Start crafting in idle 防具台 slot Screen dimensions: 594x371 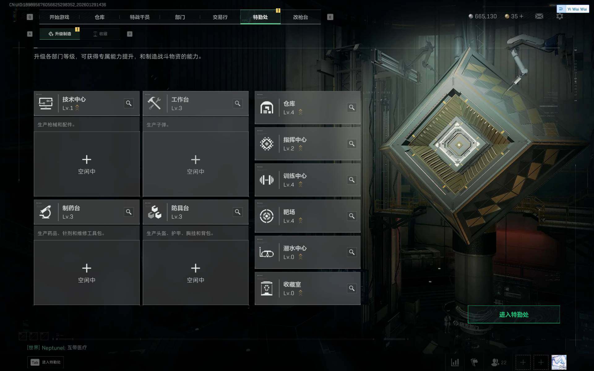click(x=196, y=273)
